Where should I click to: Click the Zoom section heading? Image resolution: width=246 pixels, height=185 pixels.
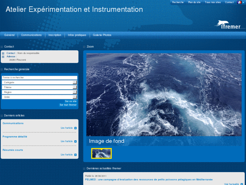coord(90,47)
